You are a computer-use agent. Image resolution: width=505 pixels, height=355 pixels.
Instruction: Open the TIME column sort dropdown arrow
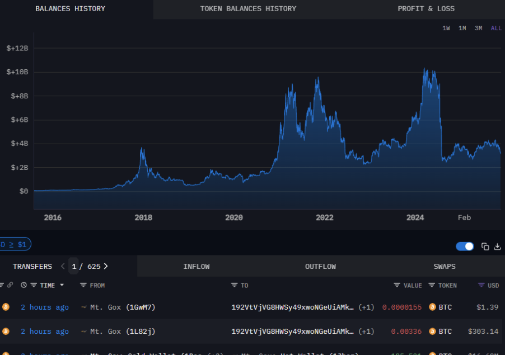[x=62, y=285]
